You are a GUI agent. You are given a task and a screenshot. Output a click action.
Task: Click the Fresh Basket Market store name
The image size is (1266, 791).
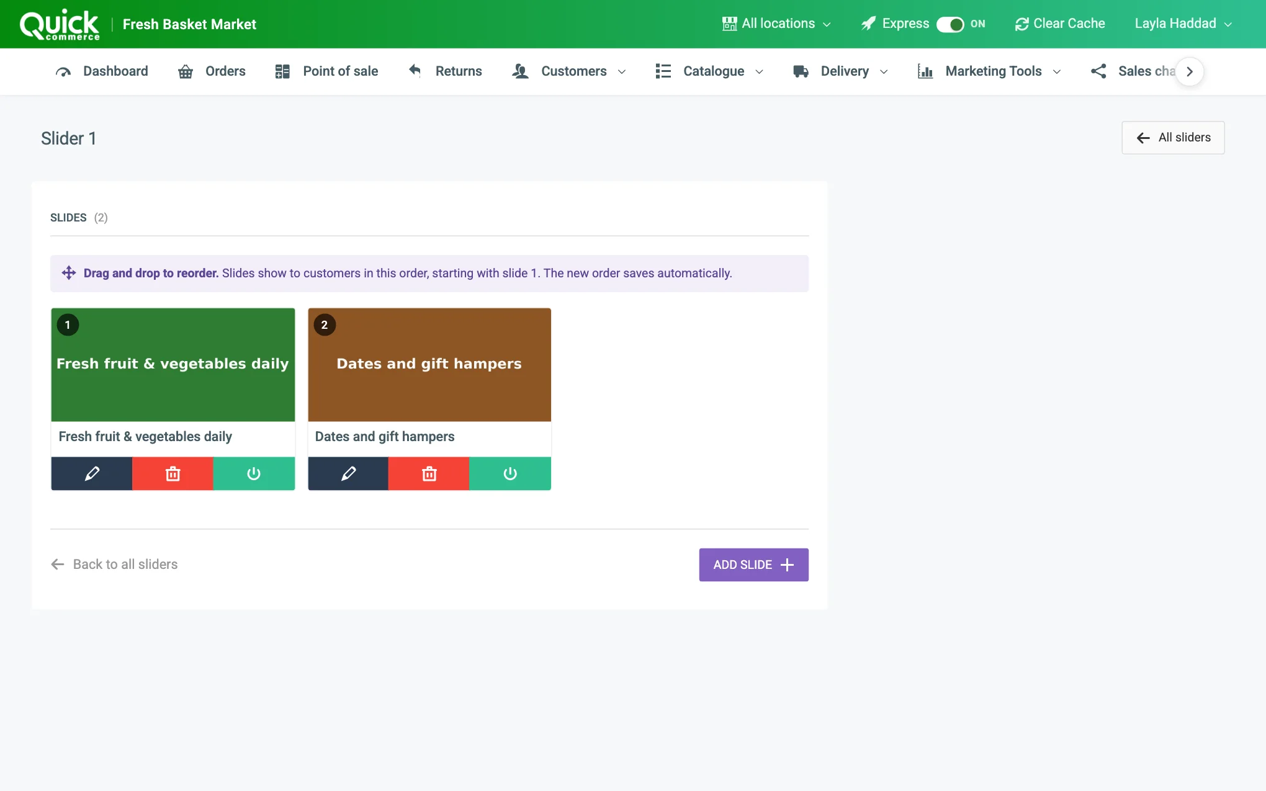(189, 25)
